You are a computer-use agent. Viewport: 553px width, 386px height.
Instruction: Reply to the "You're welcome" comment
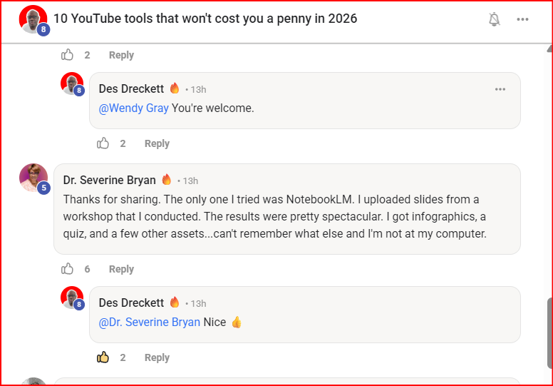157,143
